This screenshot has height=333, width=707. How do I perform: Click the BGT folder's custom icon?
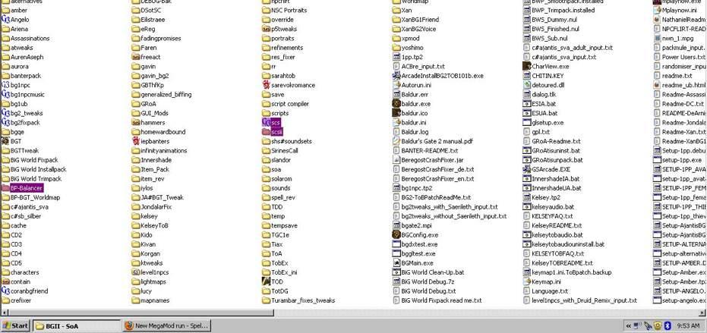(5, 141)
